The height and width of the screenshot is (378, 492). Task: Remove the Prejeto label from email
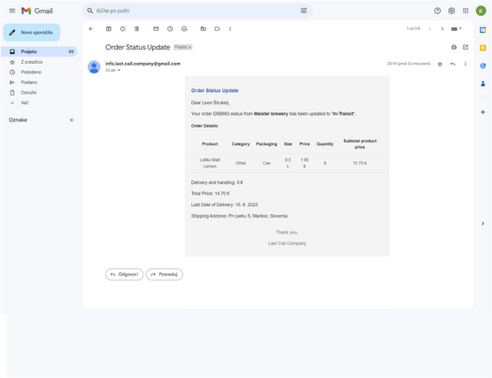point(190,47)
